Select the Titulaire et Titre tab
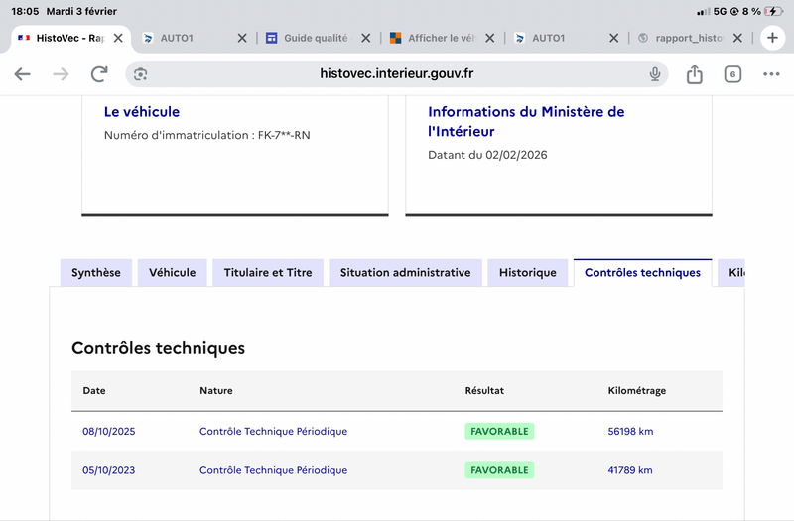The height and width of the screenshot is (521, 794). click(x=268, y=273)
